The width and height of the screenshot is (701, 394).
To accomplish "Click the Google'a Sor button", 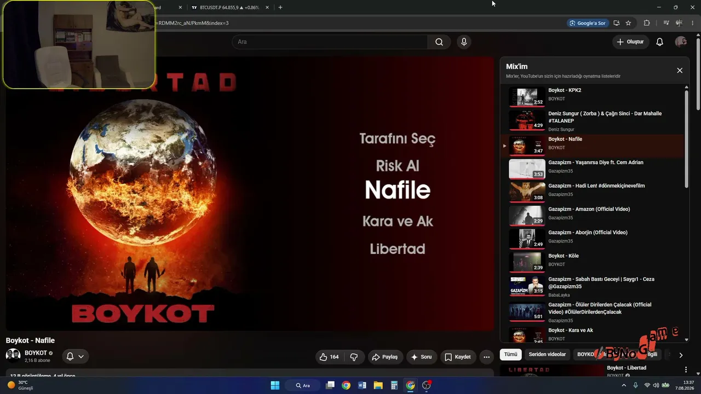I will pyautogui.click(x=588, y=23).
